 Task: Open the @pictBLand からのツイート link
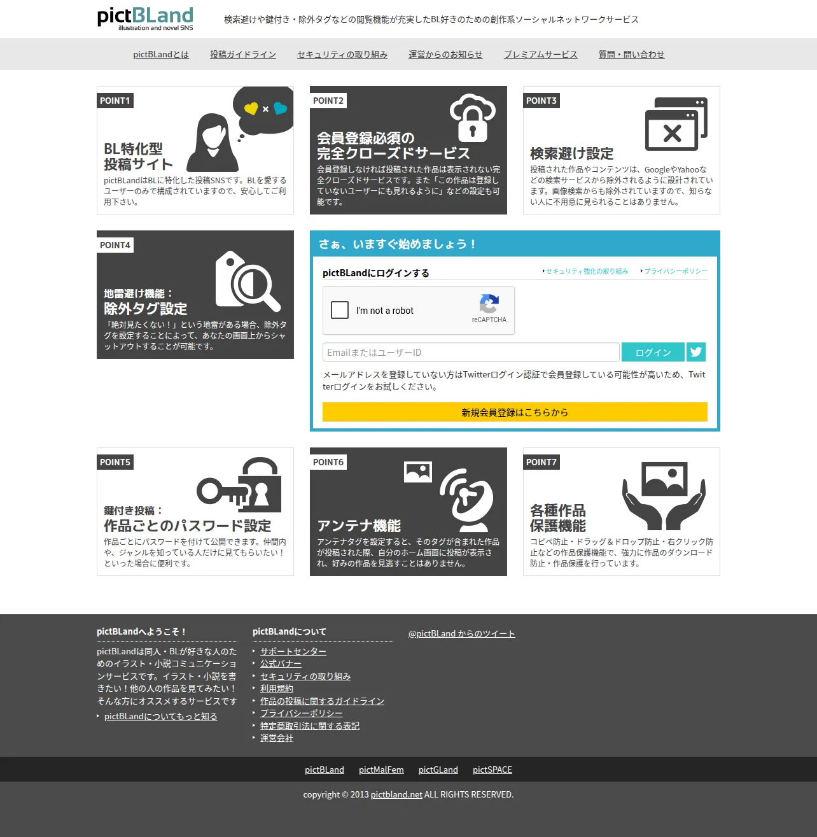(462, 633)
